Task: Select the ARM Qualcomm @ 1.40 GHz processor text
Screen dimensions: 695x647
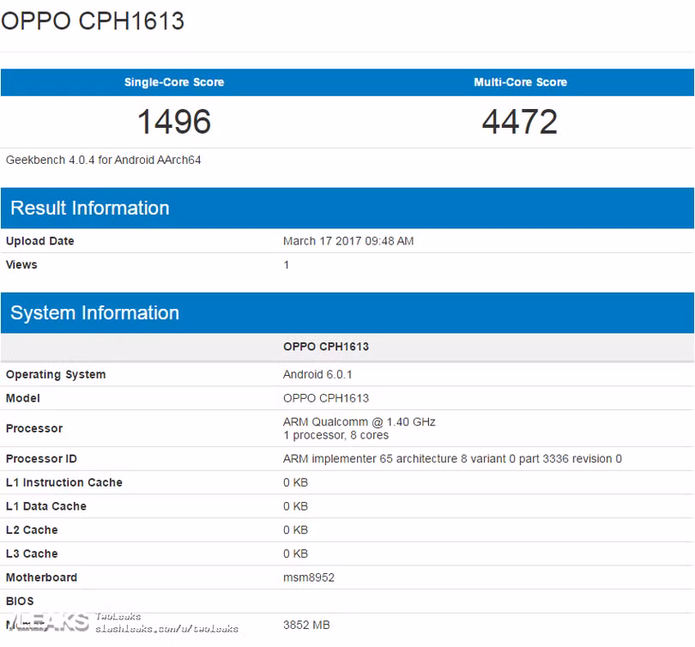Action: [x=360, y=422]
